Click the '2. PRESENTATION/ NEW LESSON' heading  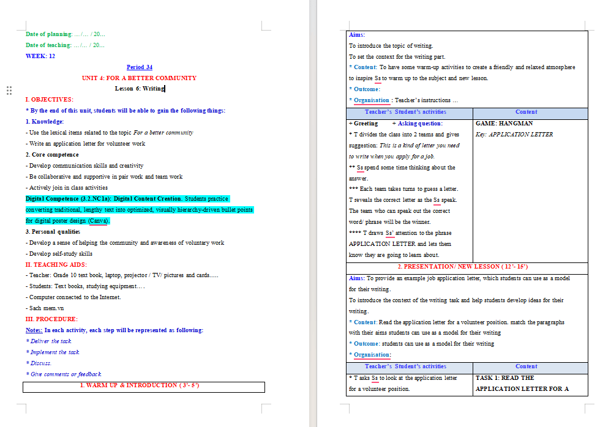(463, 267)
